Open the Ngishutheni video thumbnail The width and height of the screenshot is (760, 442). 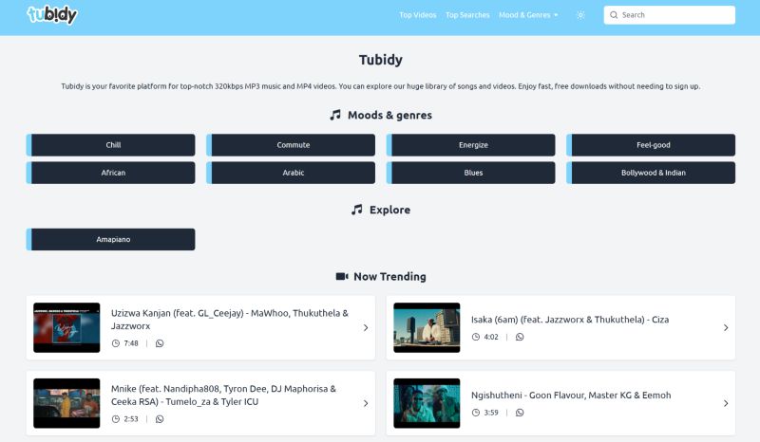(427, 403)
